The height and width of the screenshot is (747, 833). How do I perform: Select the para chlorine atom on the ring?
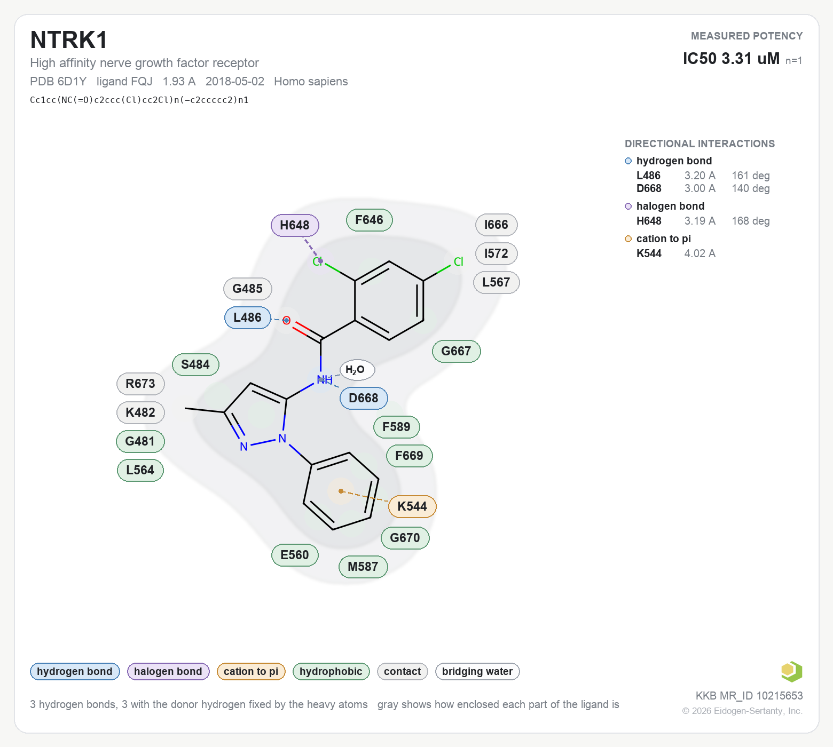tap(458, 262)
